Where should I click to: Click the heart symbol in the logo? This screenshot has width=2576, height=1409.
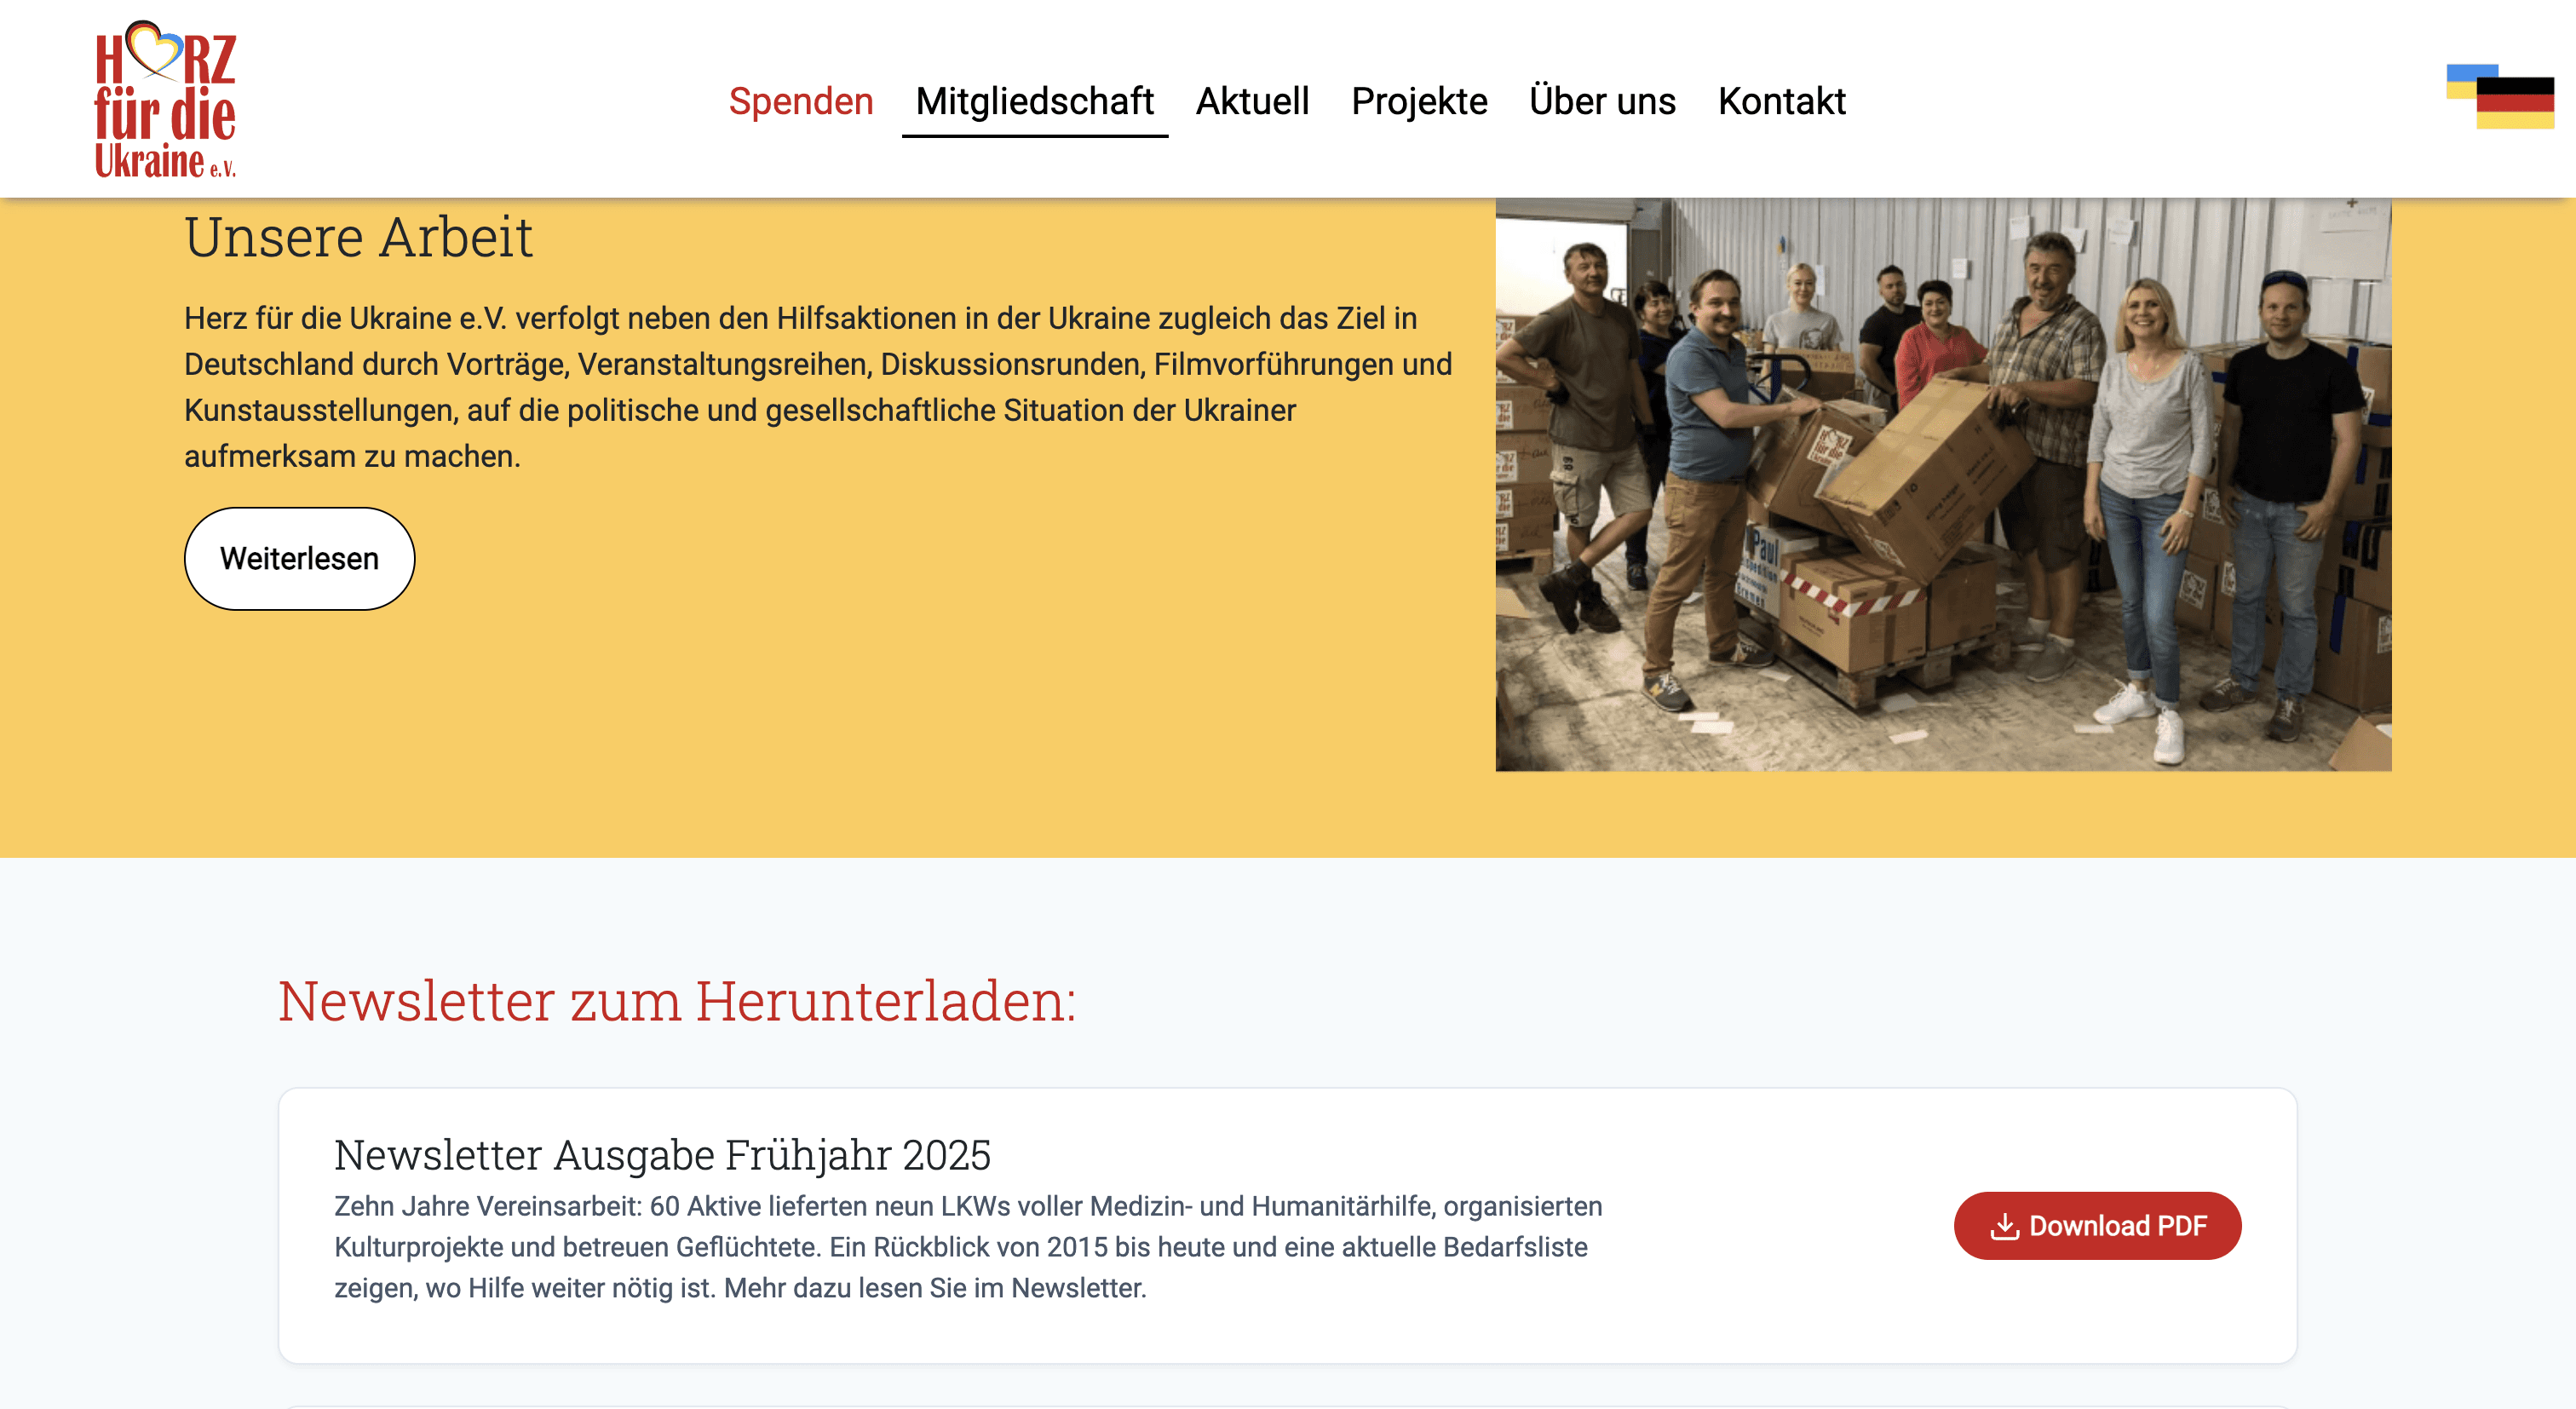click(154, 49)
